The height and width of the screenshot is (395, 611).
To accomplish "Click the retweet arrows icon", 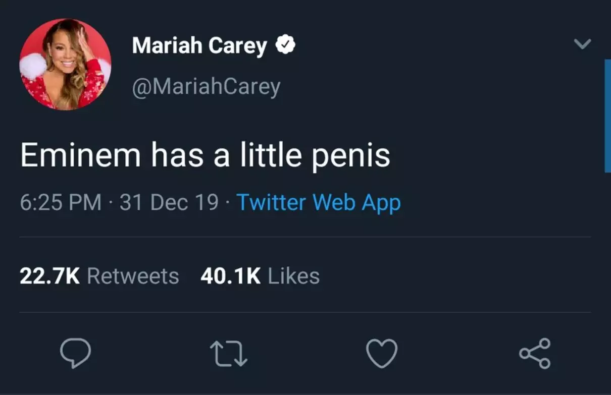I will click(229, 353).
